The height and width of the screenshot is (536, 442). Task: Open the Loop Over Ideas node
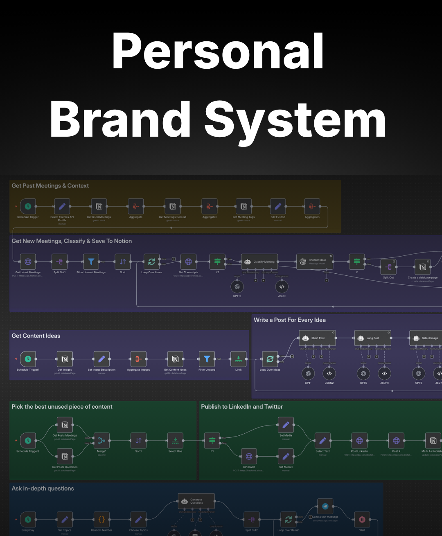pos(270,359)
